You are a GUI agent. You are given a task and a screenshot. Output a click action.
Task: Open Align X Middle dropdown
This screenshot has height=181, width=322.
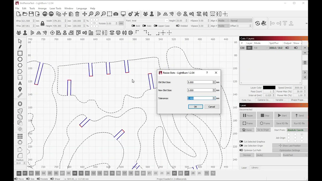click(223, 21)
